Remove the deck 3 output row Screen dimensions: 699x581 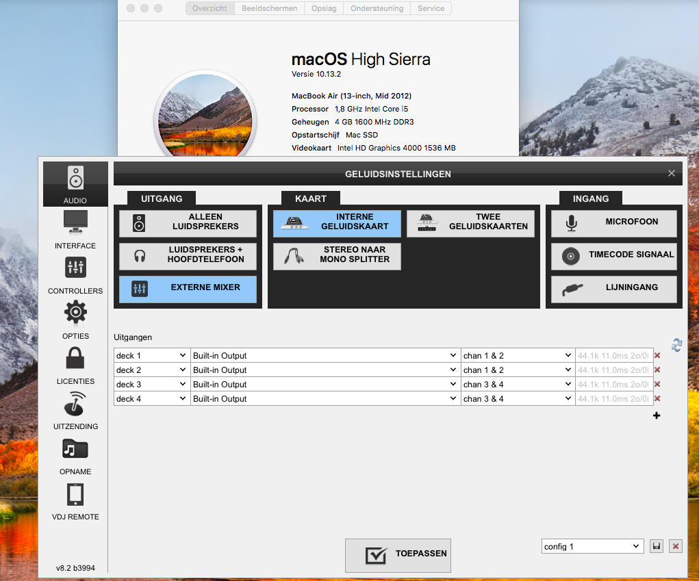tap(657, 384)
